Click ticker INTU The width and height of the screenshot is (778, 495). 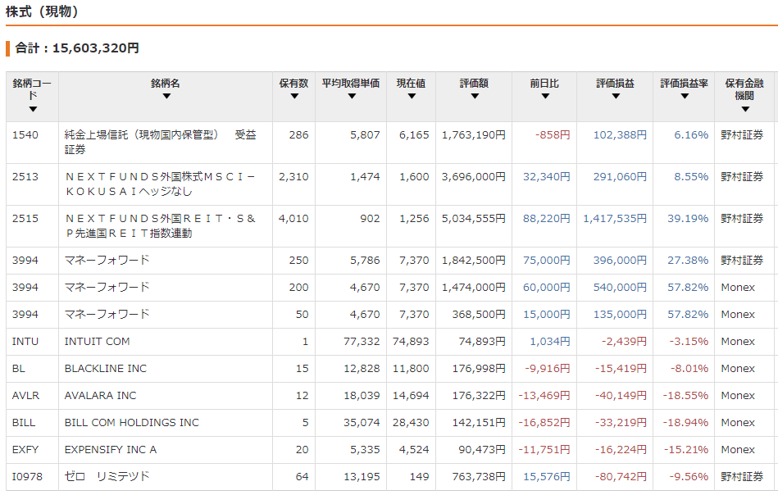(x=25, y=342)
